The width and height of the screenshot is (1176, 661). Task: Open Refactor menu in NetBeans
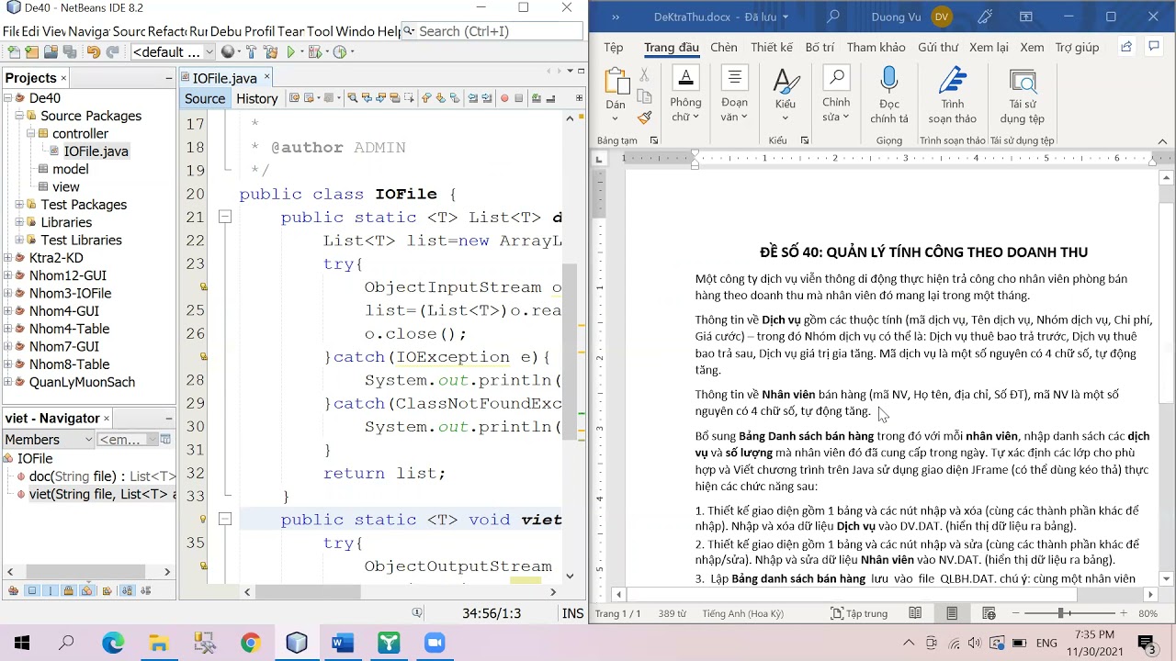[166, 31]
